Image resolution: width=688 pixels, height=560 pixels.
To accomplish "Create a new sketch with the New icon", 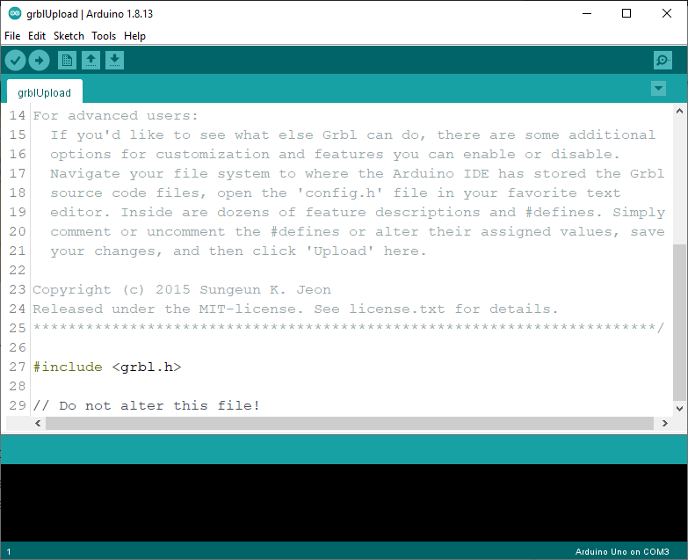I will (x=67, y=60).
